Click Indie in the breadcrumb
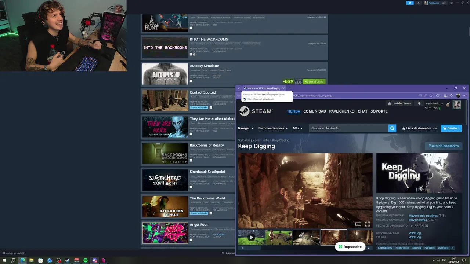This screenshot has width=470, height=264. click(x=265, y=140)
